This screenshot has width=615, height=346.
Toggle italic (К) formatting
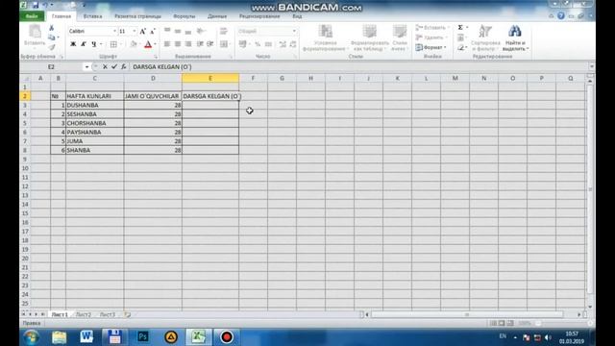tap(84, 44)
